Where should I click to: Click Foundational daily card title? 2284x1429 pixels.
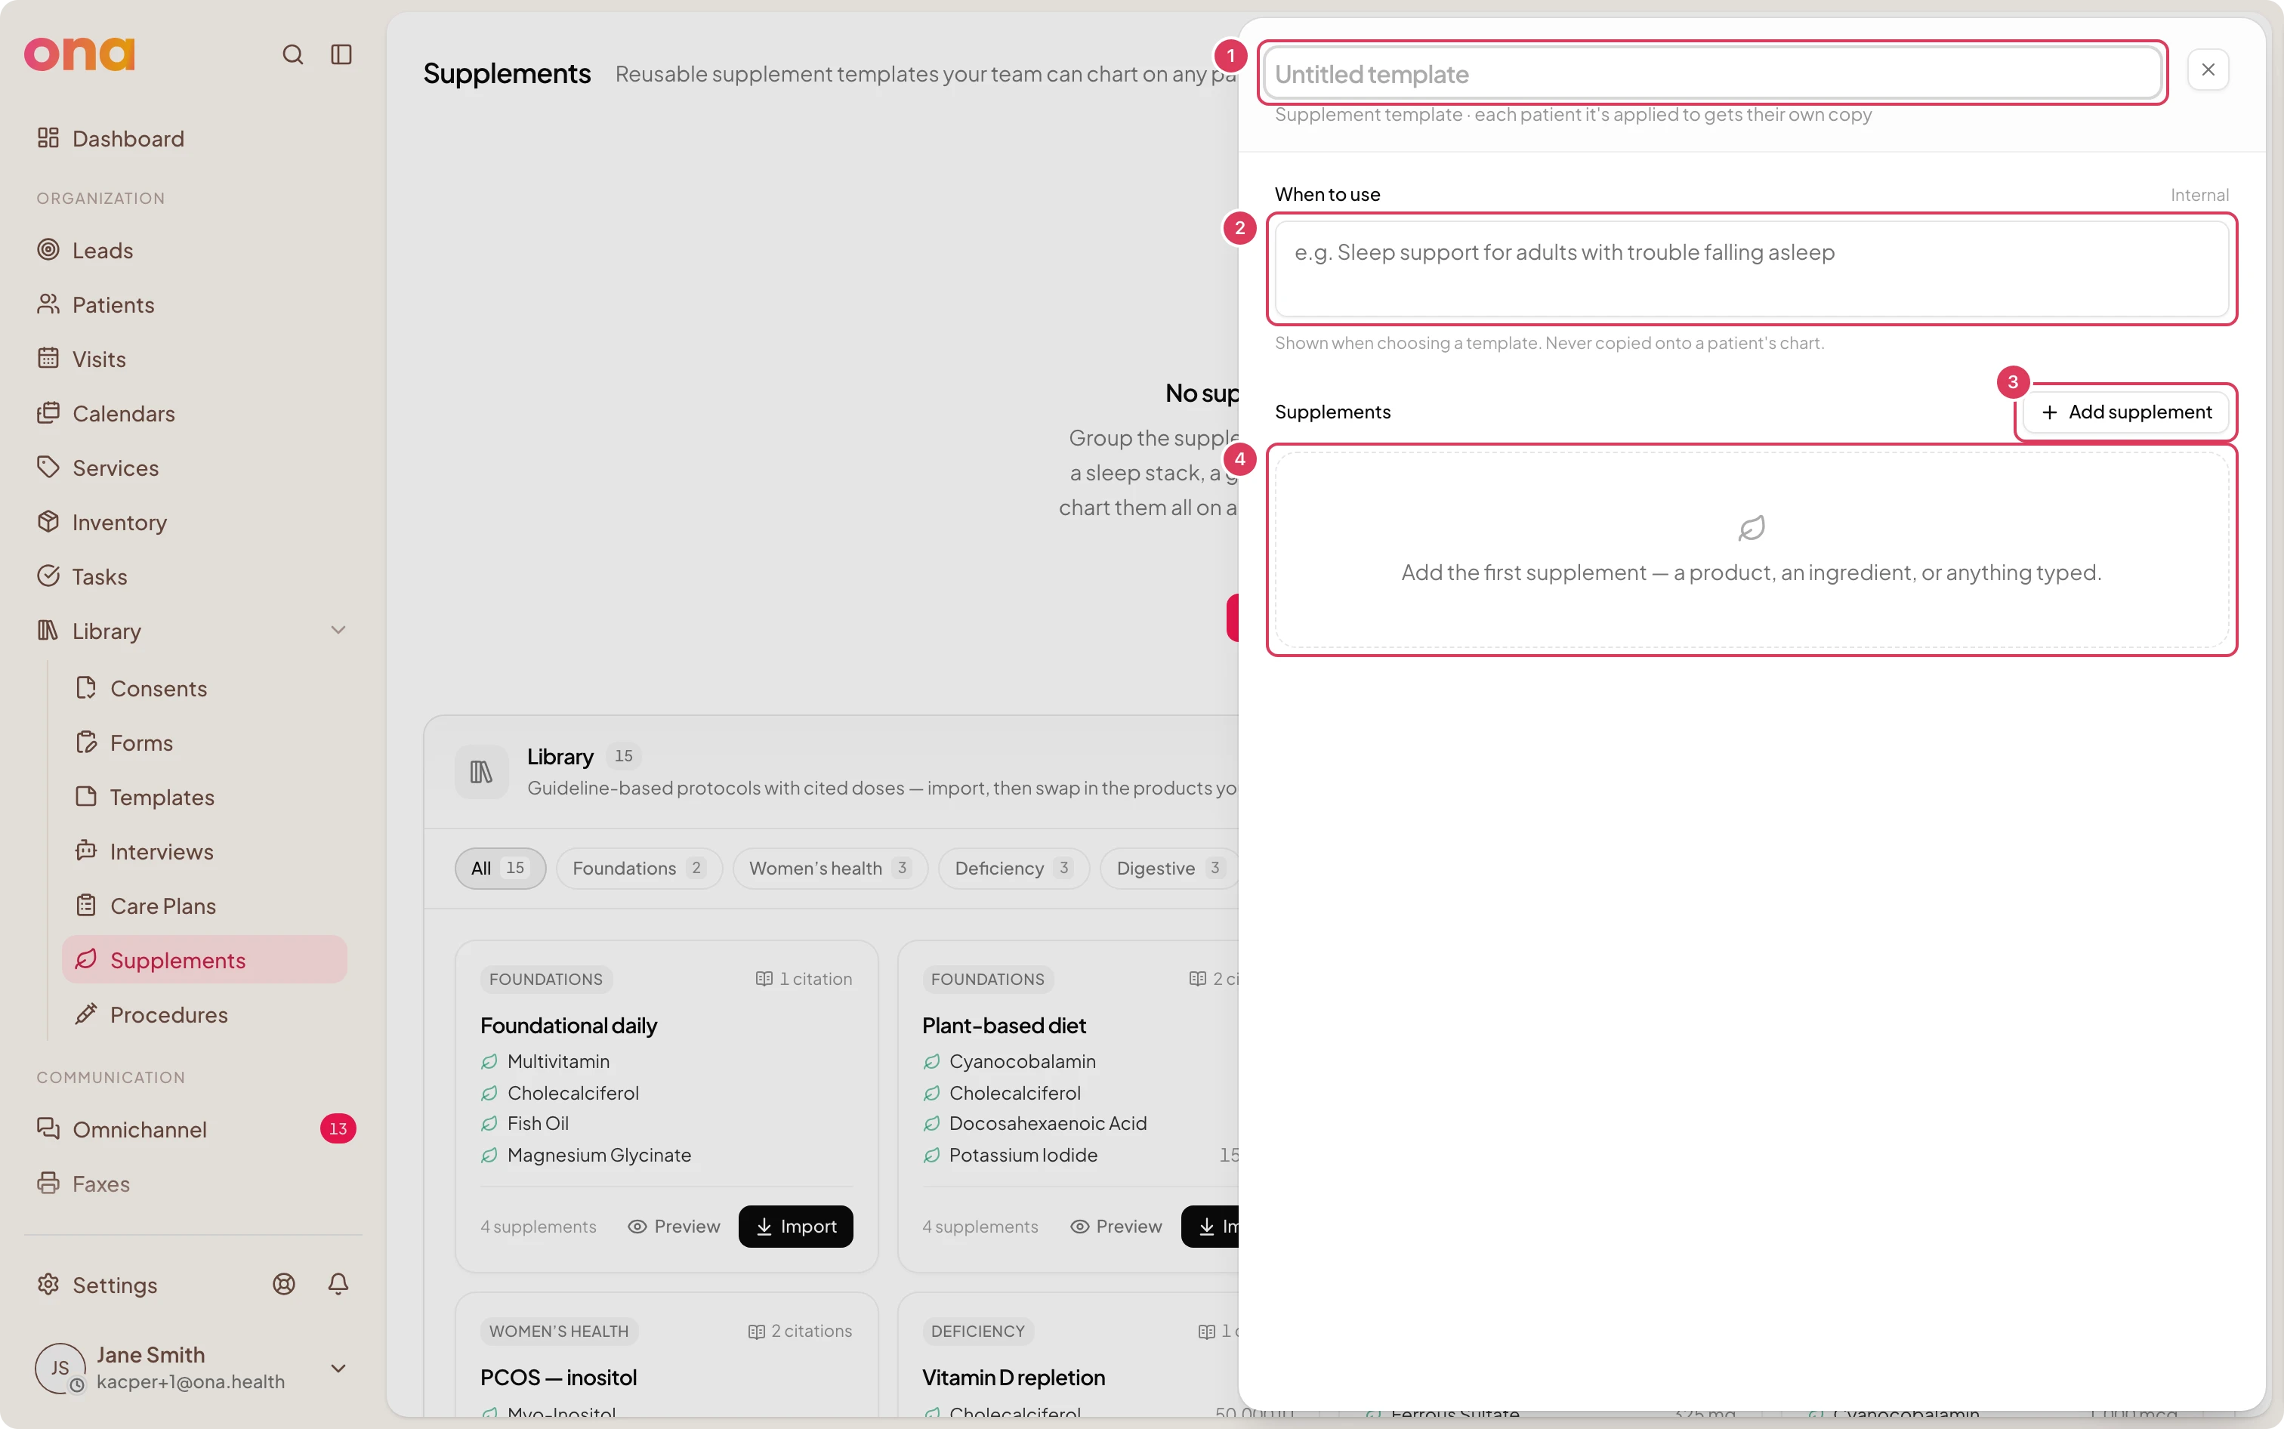click(568, 1026)
